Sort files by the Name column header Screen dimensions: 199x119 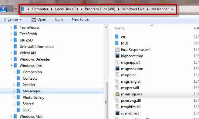point(120,28)
